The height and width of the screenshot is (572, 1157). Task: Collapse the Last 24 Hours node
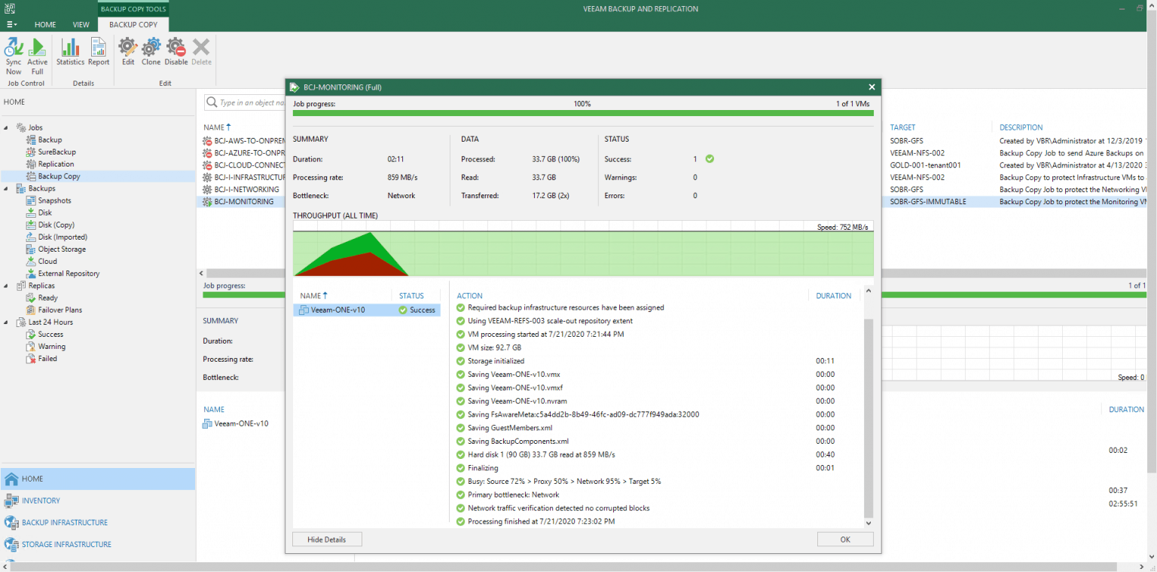tap(6, 322)
